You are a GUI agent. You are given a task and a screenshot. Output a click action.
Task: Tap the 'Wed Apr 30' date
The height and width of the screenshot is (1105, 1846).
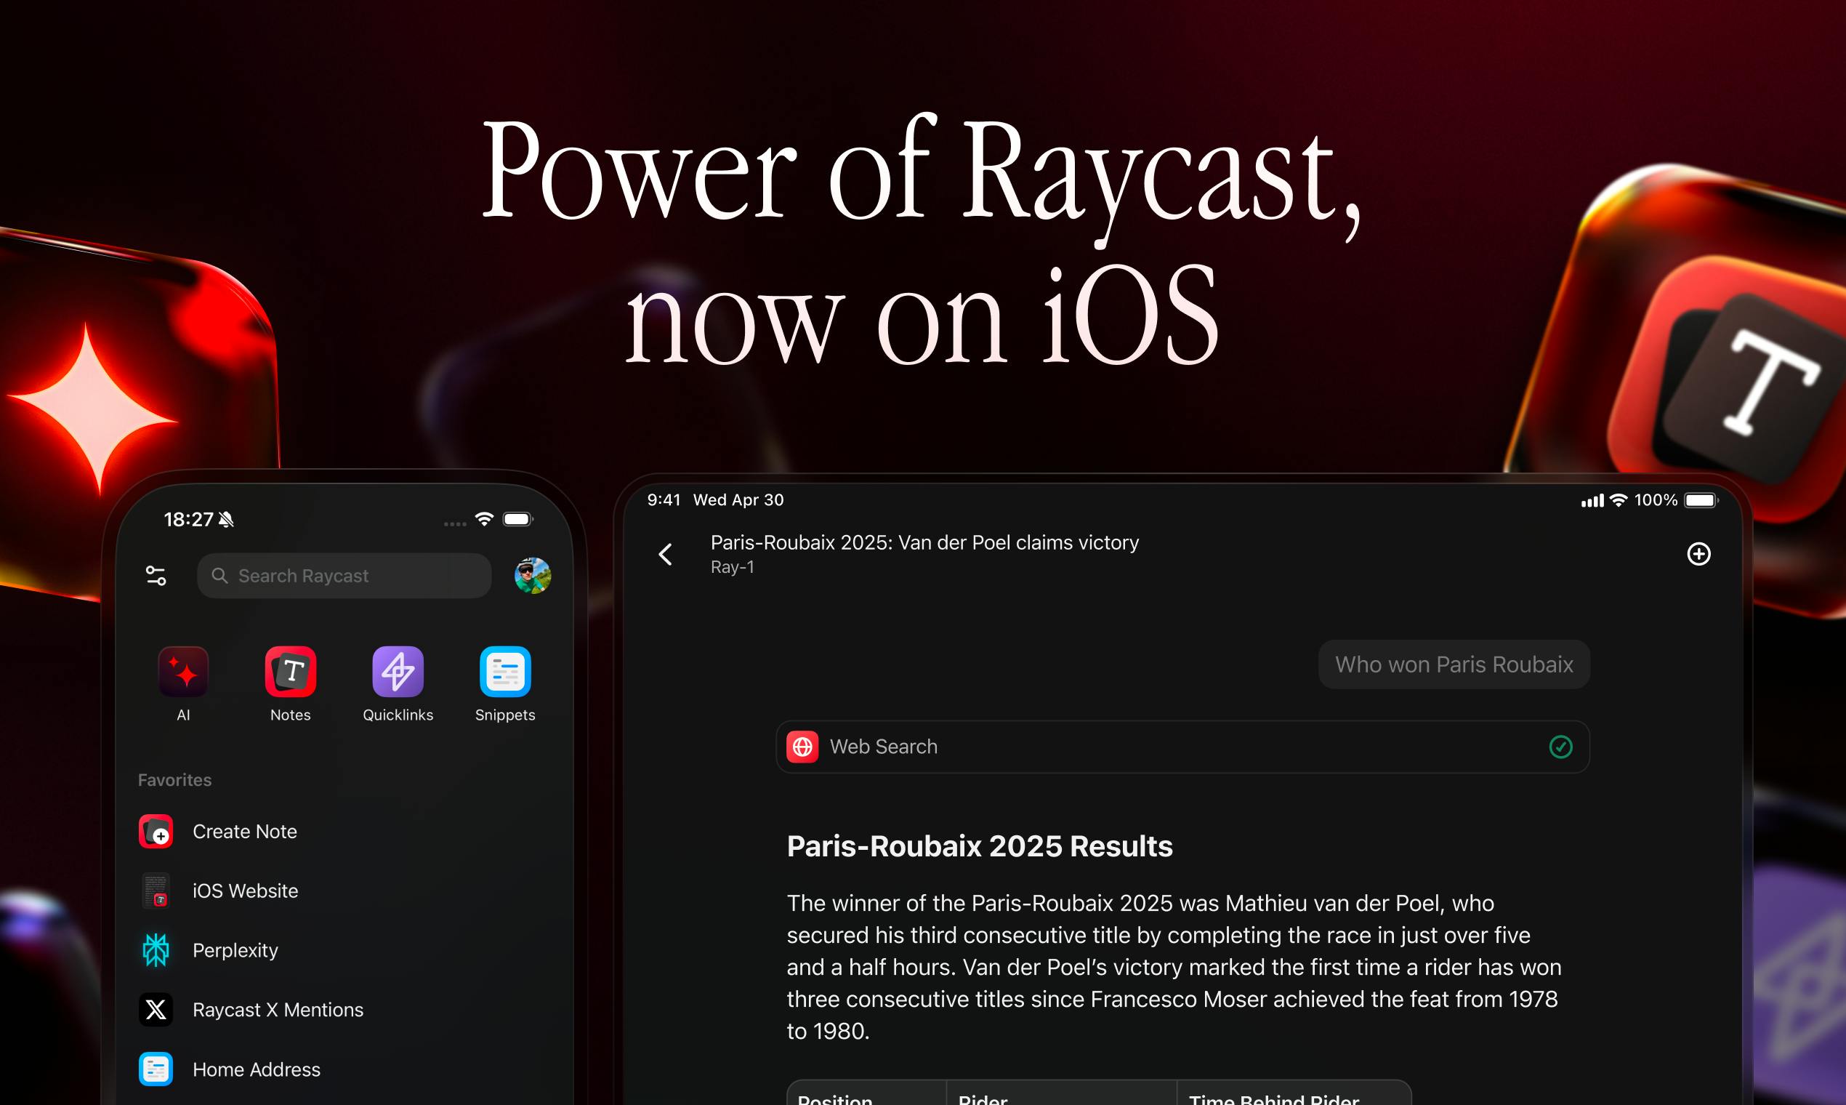click(x=738, y=499)
